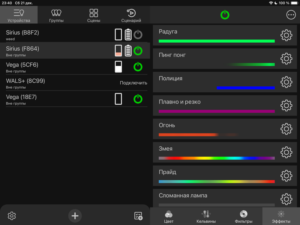Open settings for the Прайд effect
This screenshot has height=225, width=300.
pos(286,175)
